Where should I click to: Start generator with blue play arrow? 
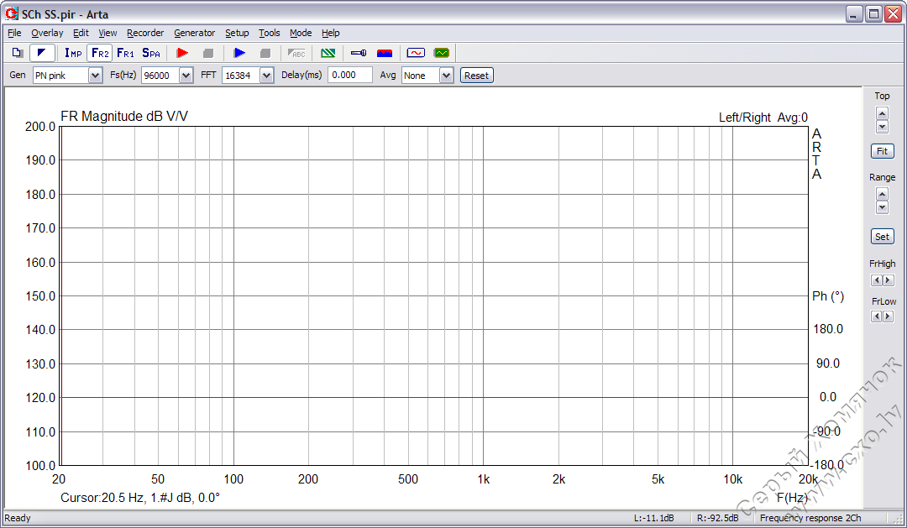click(x=239, y=53)
